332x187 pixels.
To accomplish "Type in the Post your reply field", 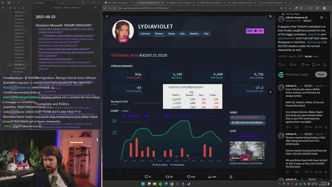I will tap(297, 75).
